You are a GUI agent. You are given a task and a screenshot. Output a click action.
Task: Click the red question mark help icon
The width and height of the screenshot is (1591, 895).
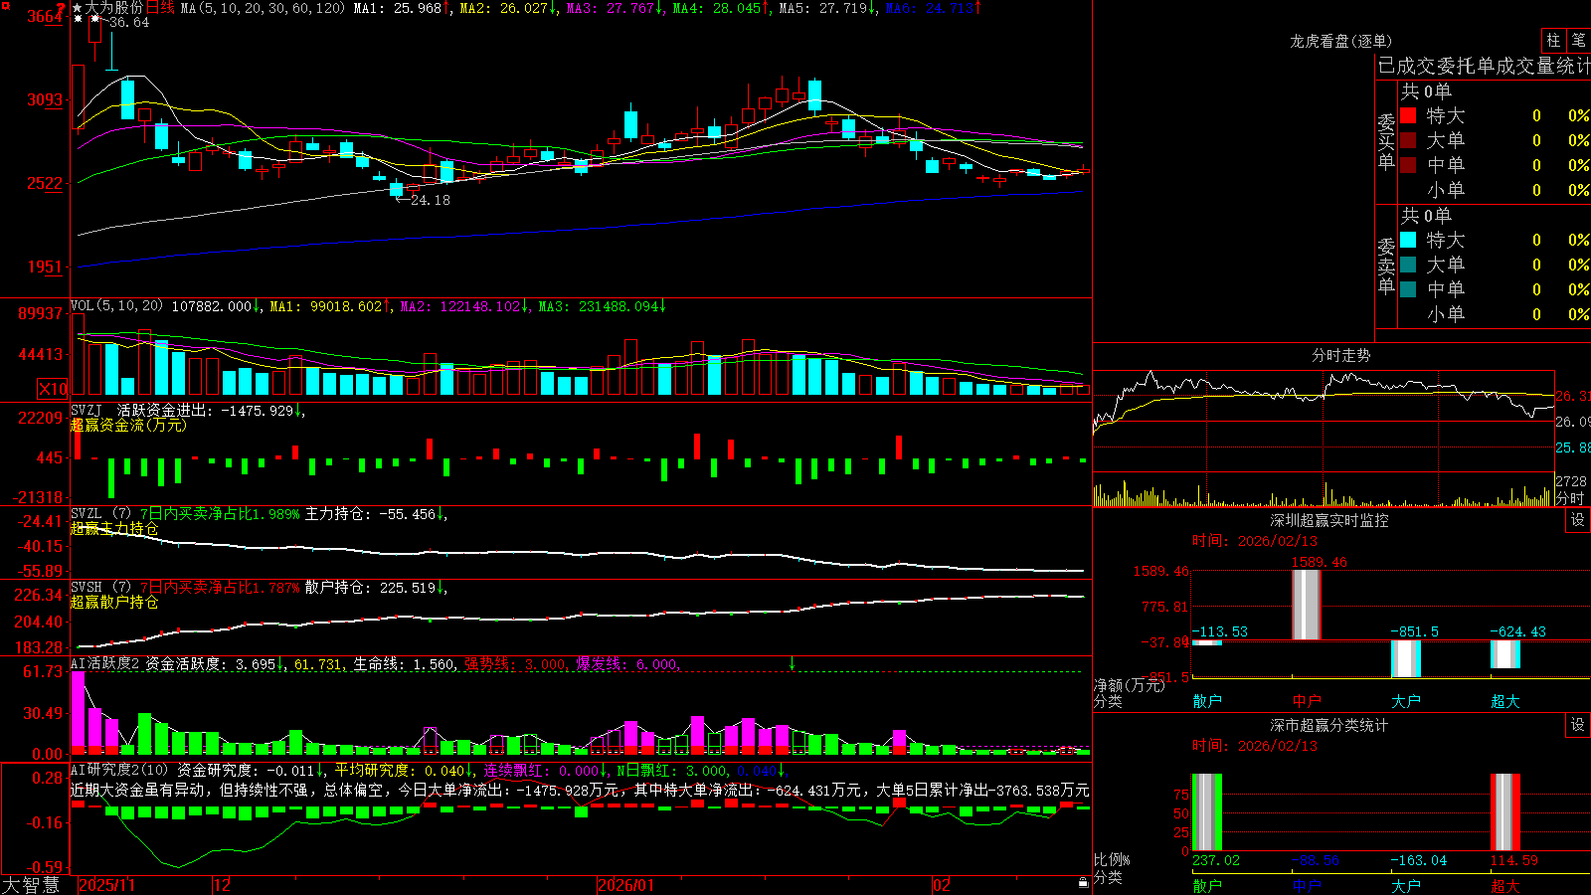61,8
